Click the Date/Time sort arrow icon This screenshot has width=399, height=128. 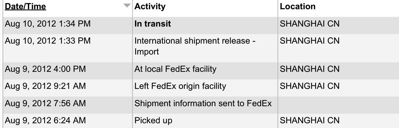coord(127,6)
